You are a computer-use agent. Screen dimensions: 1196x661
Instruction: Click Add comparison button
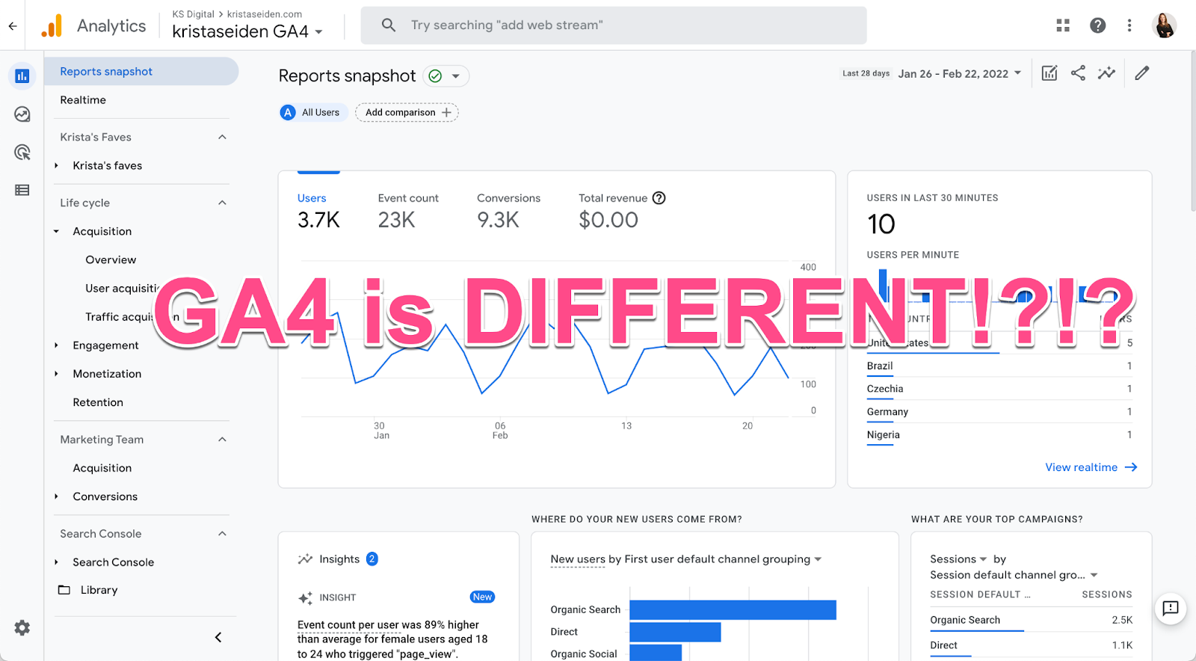pos(407,112)
